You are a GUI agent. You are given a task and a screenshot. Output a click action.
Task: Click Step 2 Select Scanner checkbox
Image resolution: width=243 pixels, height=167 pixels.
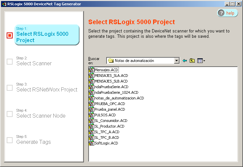click(10, 62)
